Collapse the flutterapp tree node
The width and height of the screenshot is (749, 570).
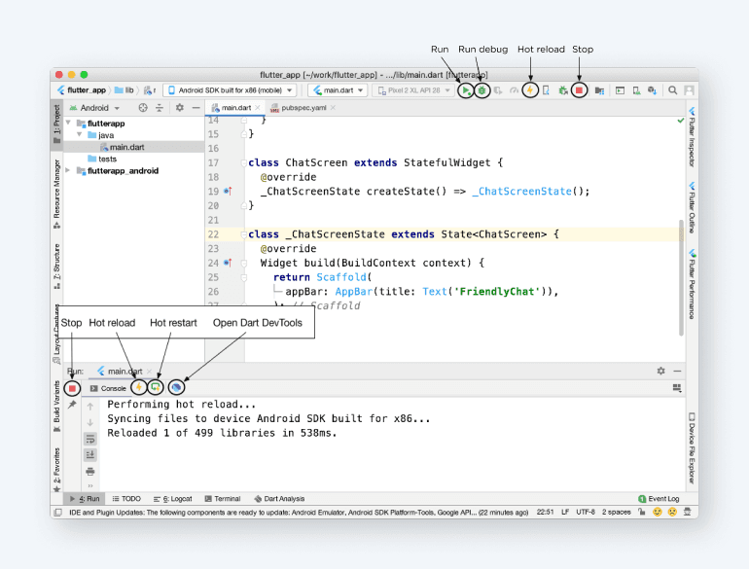pyautogui.click(x=68, y=123)
